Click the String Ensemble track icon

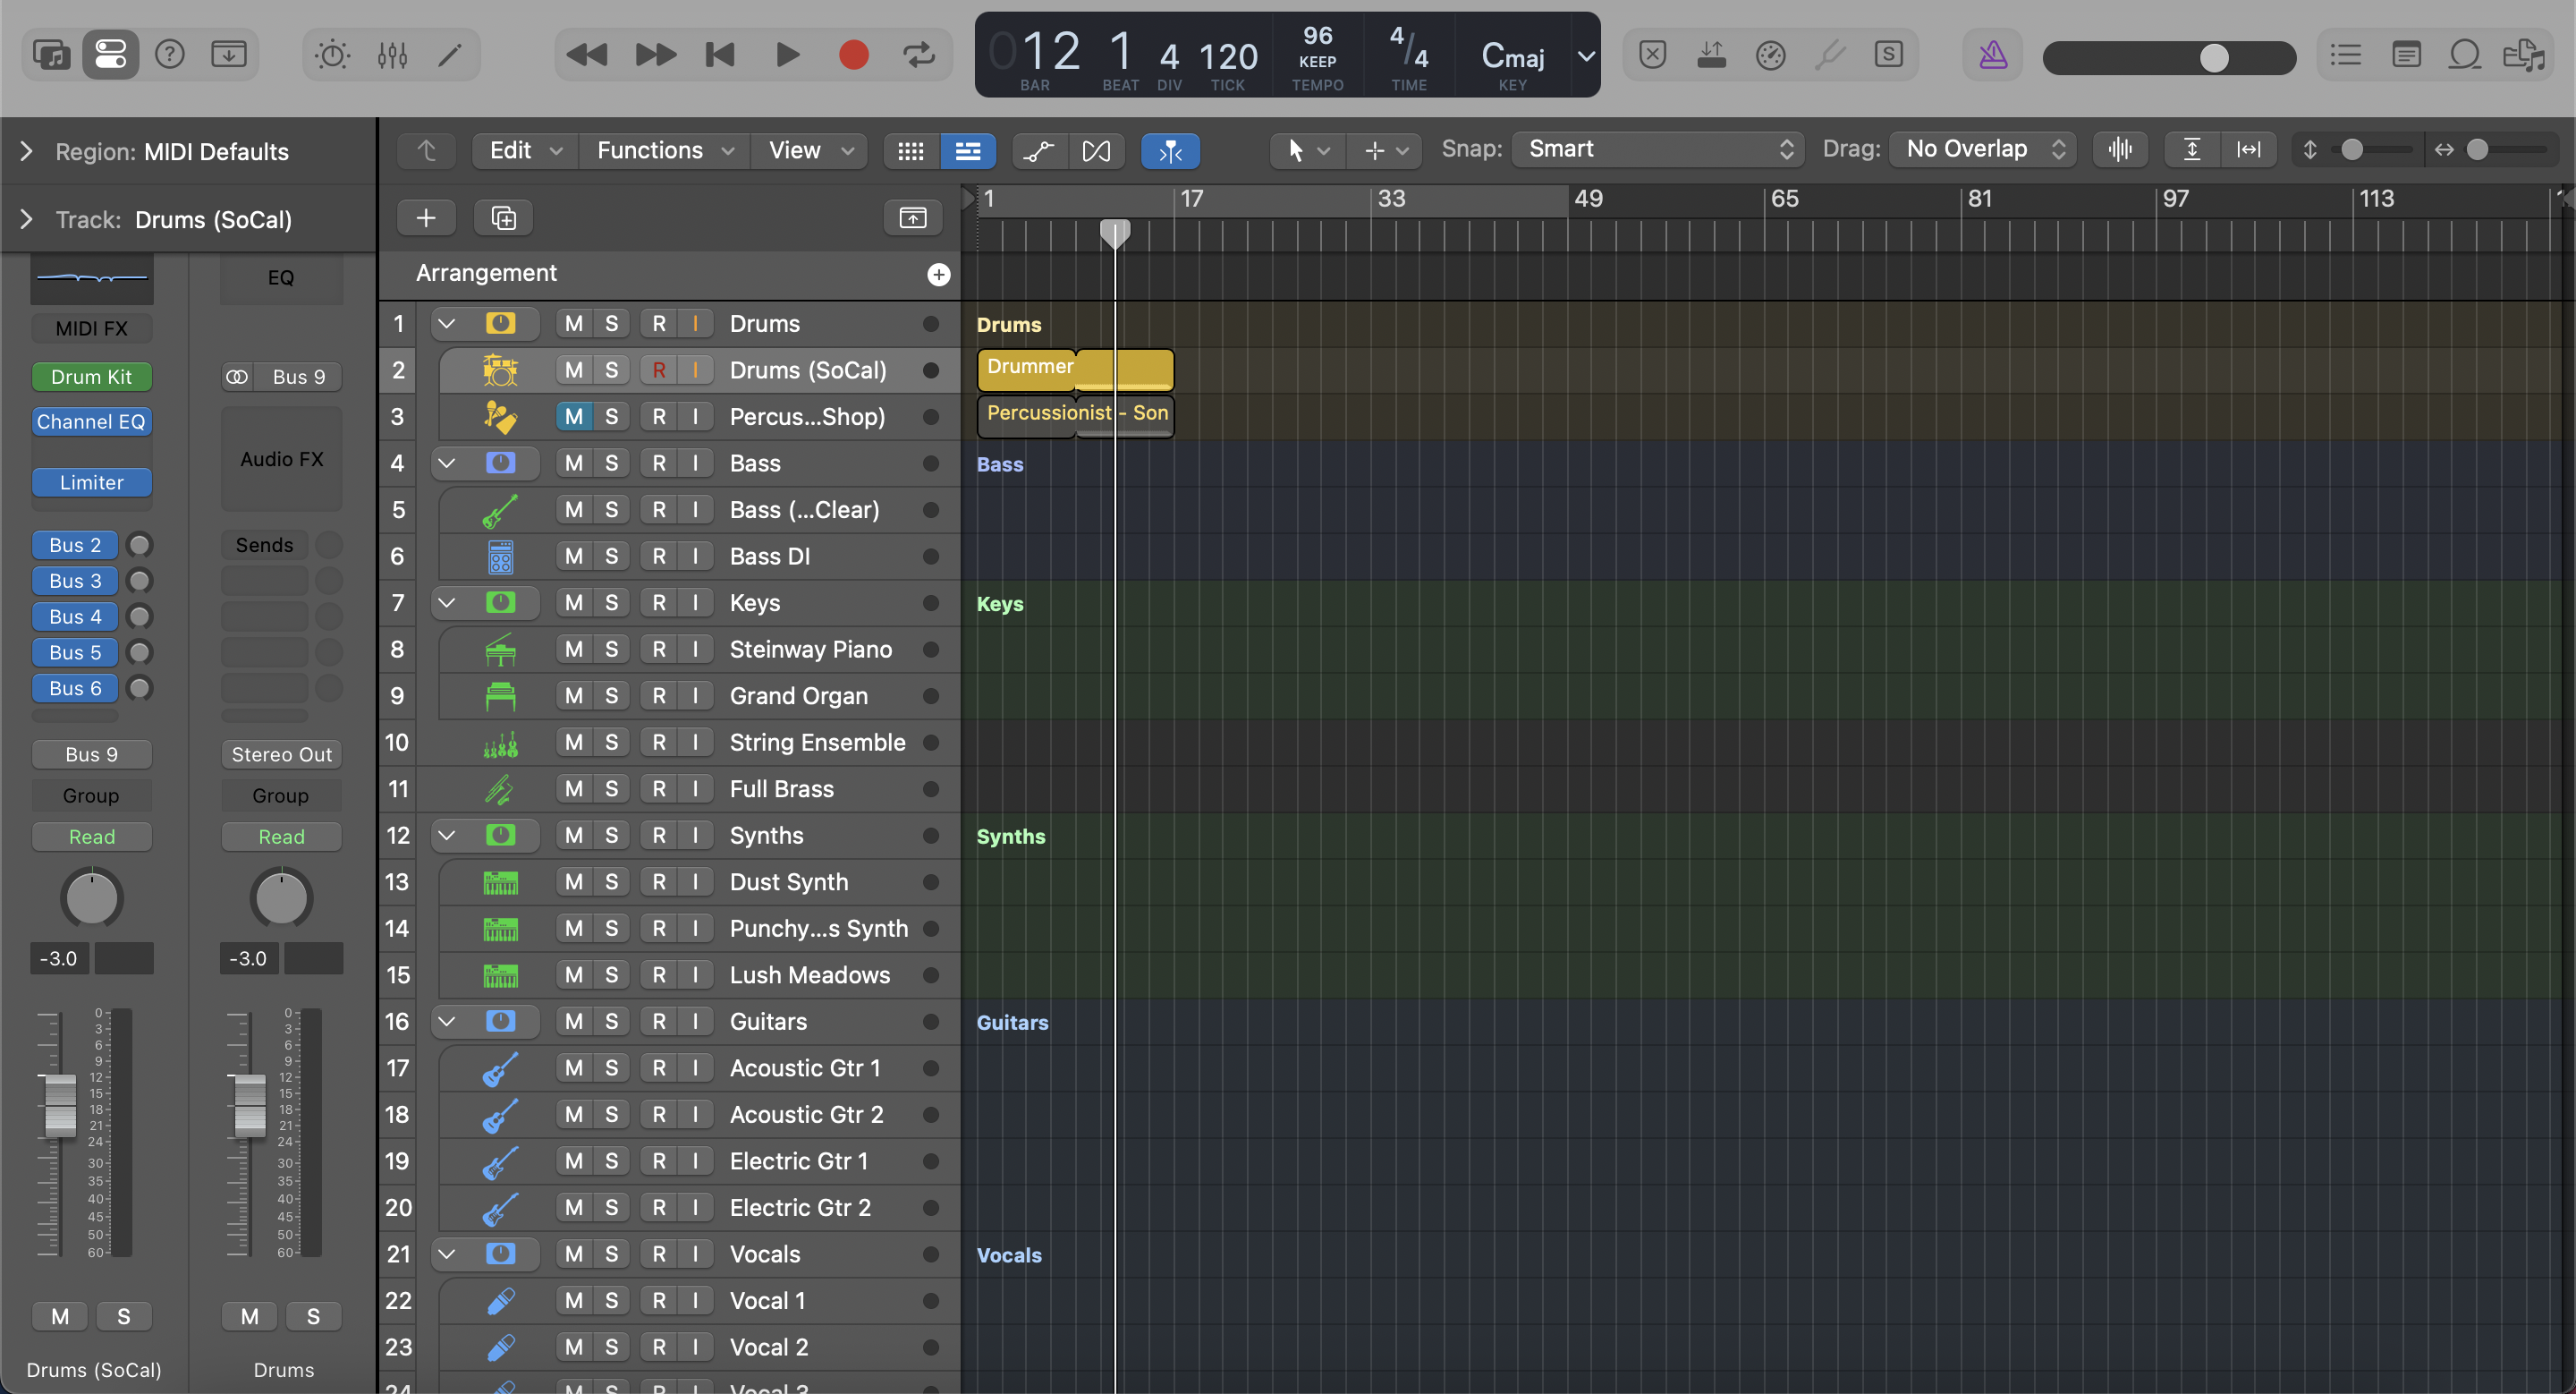click(x=500, y=743)
